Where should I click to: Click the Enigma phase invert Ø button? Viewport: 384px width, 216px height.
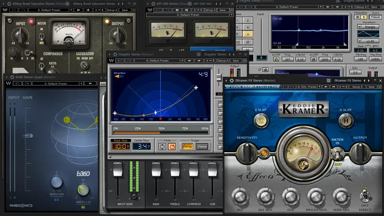pyautogui.click(x=248, y=42)
